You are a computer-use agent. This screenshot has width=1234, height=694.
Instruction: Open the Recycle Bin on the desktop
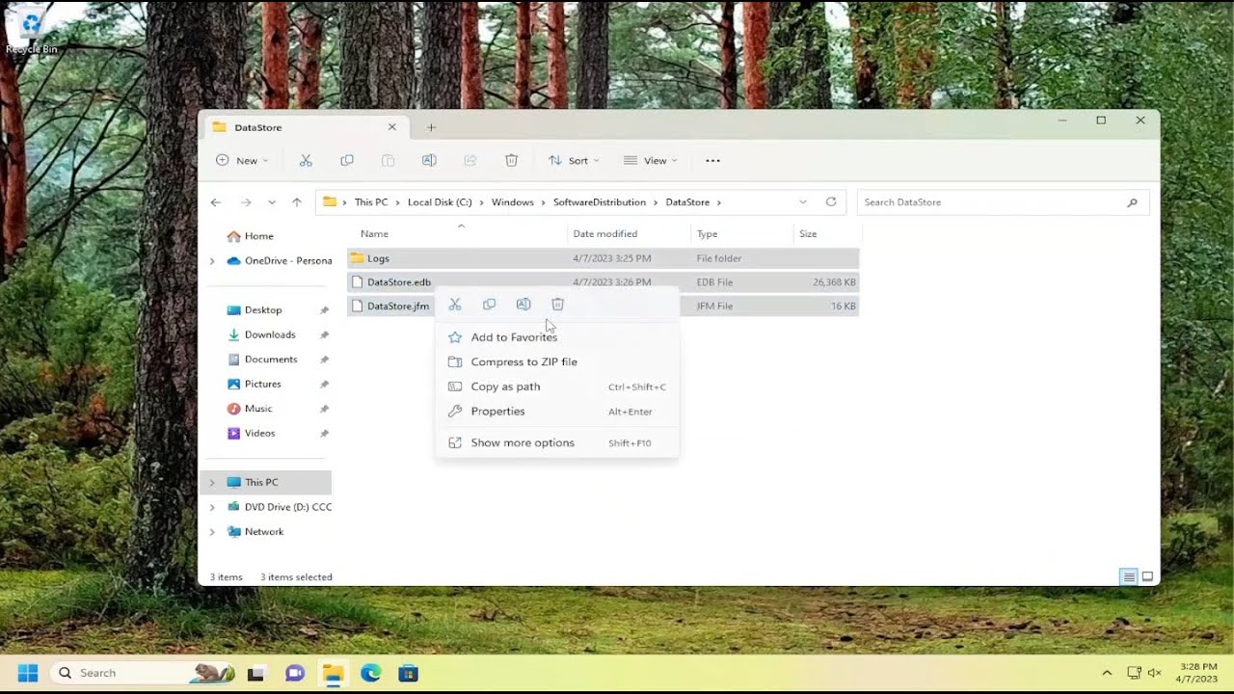tap(31, 29)
